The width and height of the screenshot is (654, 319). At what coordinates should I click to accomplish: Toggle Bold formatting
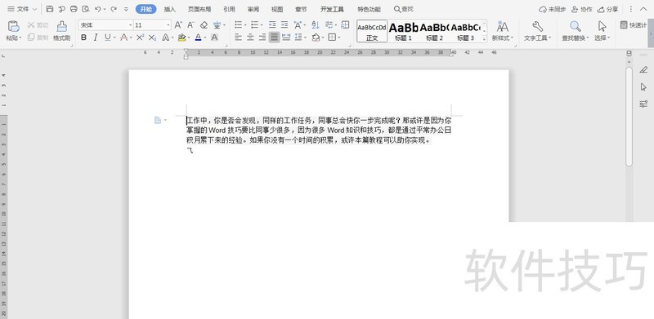(x=84, y=38)
